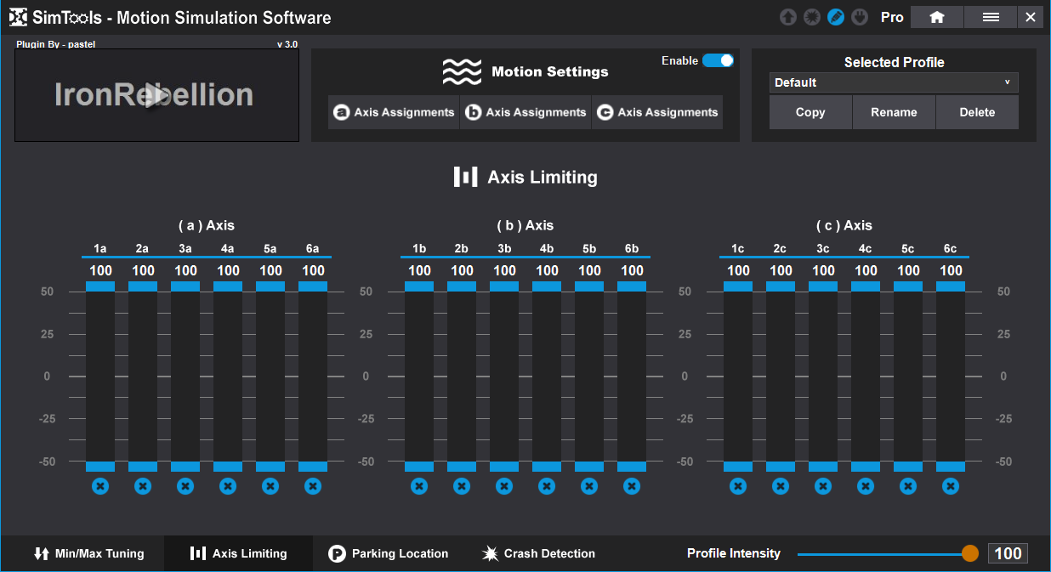Toggle the Motion Settings Enable switch

coord(718,60)
